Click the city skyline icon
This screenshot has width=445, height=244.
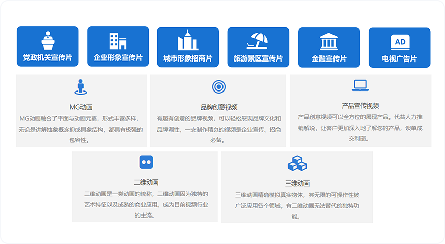pos(187,41)
